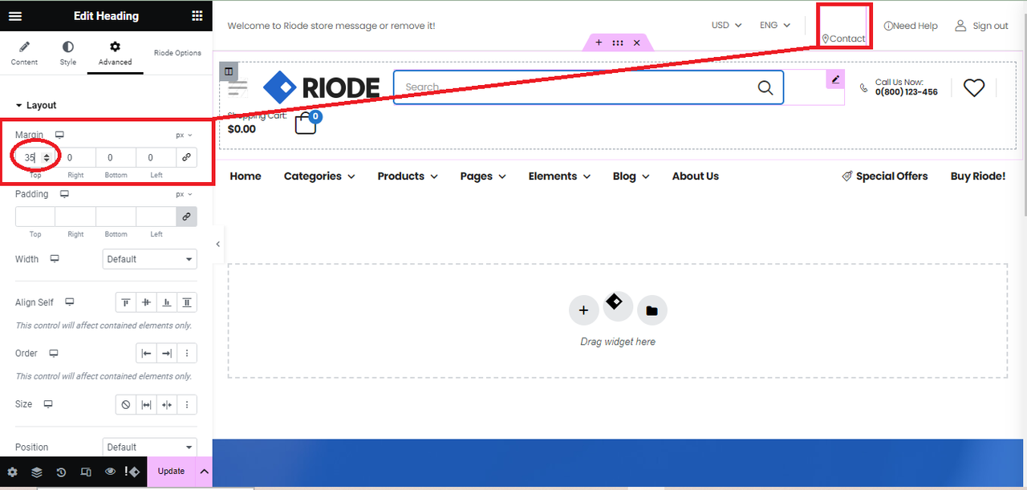Click the Need Help link
Viewport: 1027px width, 490px height.
(911, 26)
